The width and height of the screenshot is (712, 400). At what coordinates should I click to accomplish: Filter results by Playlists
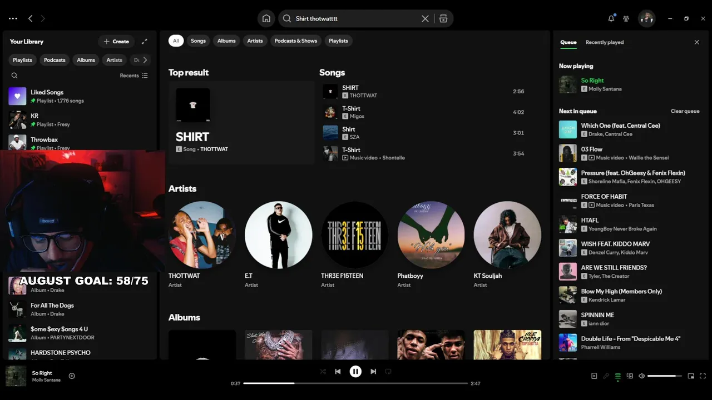coord(338,41)
